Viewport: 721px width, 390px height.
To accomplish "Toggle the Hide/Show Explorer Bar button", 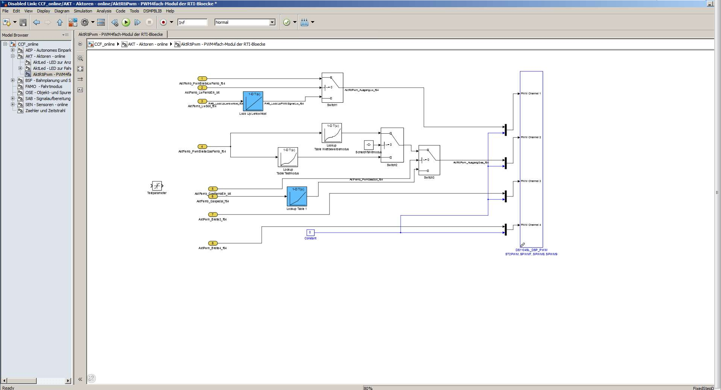I will coord(80,44).
